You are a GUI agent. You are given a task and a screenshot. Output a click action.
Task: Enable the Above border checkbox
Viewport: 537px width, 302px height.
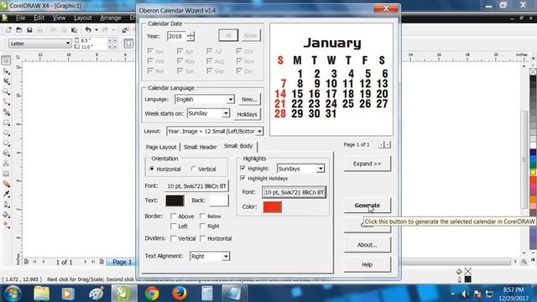tap(174, 216)
